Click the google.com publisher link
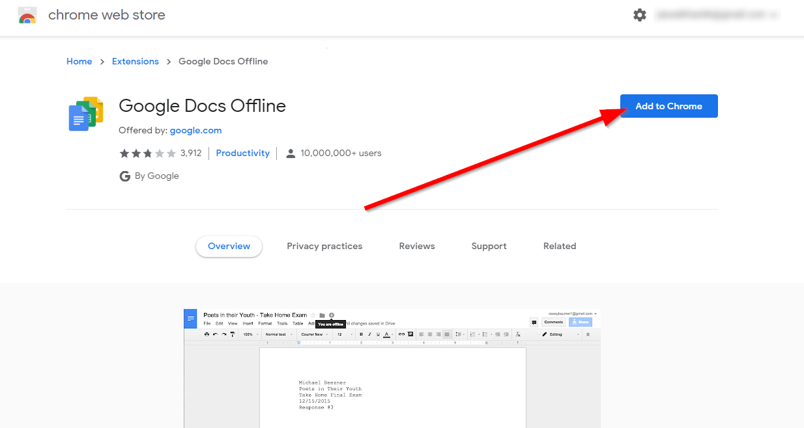Viewport: 804px width, 428px height. [x=196, y=130]
